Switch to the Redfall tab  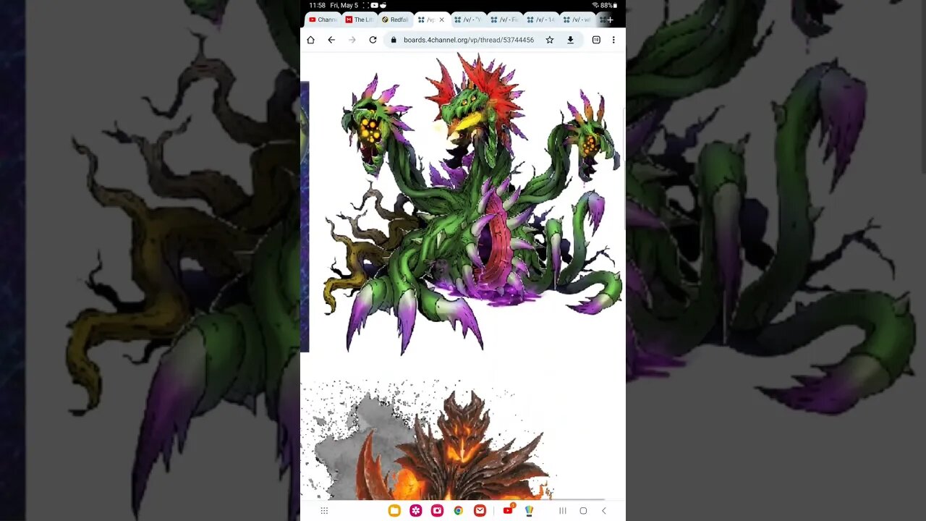tap(395, 20)
